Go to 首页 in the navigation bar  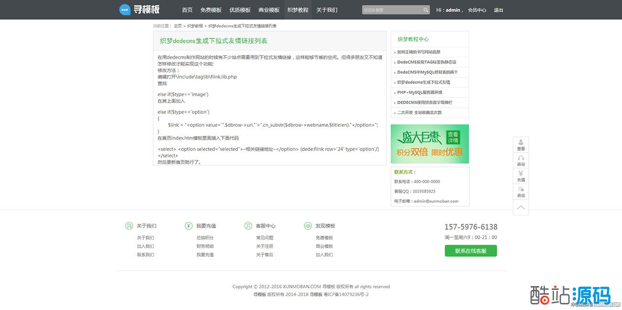(x=187, y=10)
